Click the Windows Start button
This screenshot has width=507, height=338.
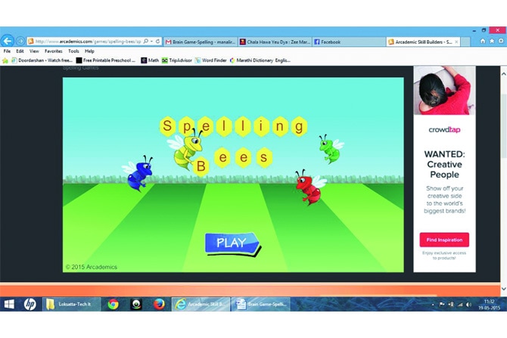[9, 304]
